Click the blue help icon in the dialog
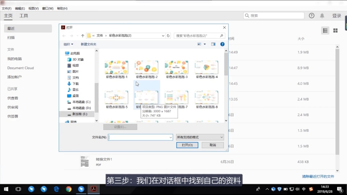This screenshot has width=347, height=195. tap(222, 44)
